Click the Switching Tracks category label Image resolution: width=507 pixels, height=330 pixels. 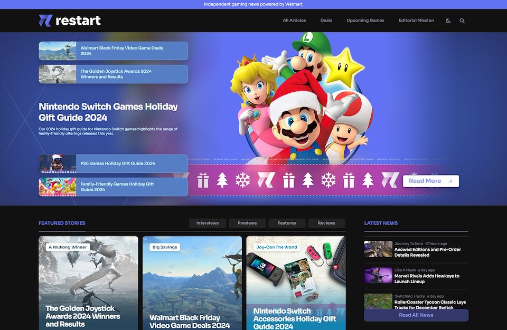coord(409,296)
